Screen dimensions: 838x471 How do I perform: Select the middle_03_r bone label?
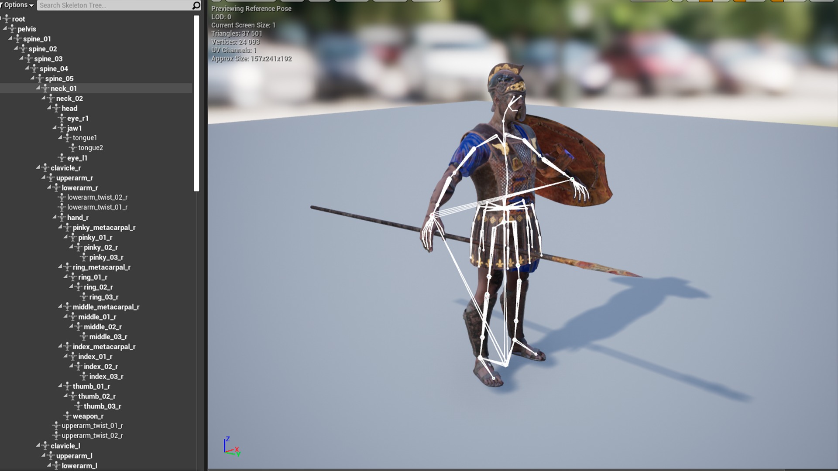pyautogui.click(x=108, y=337)
